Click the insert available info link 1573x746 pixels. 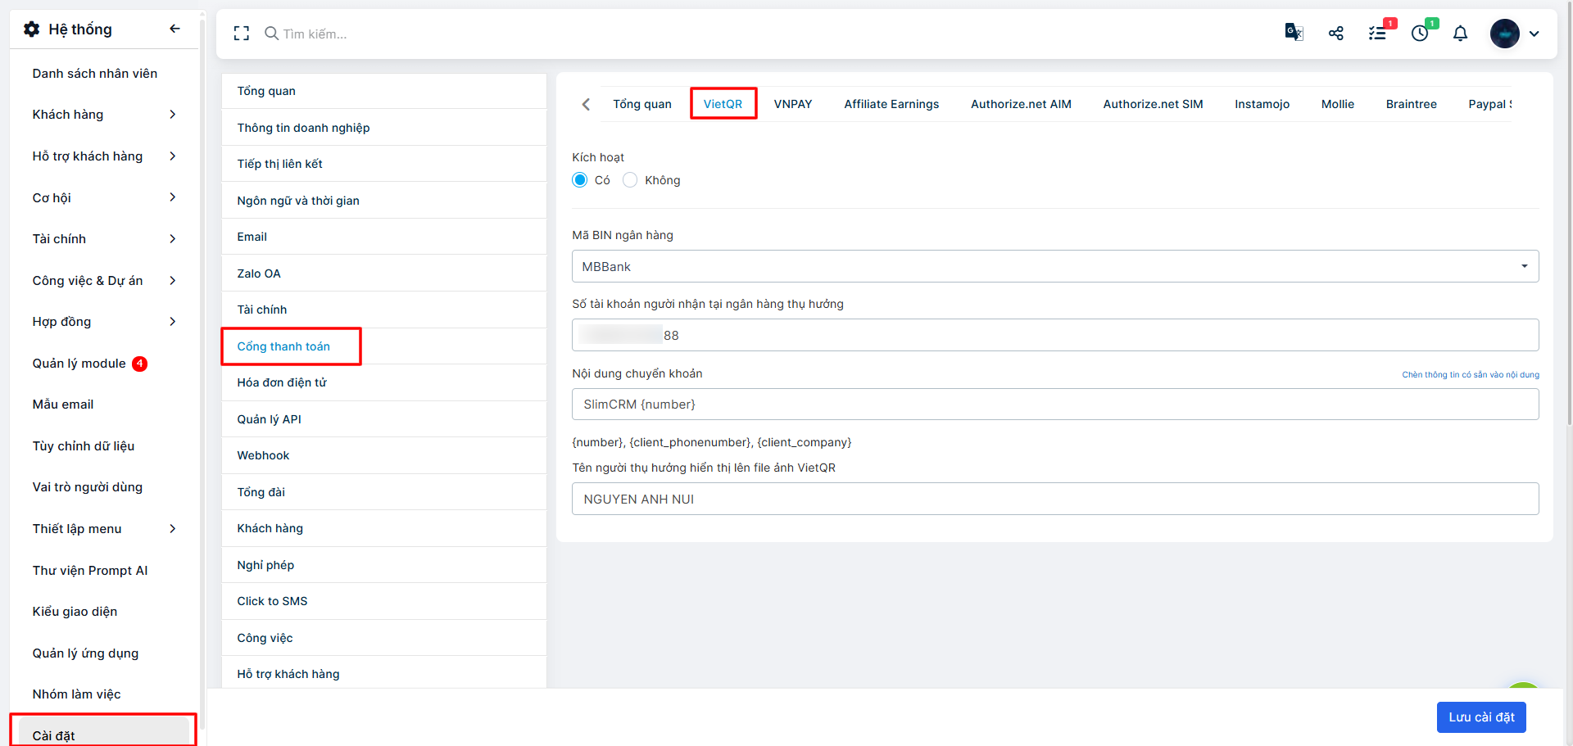click(x=1470, y=375)
